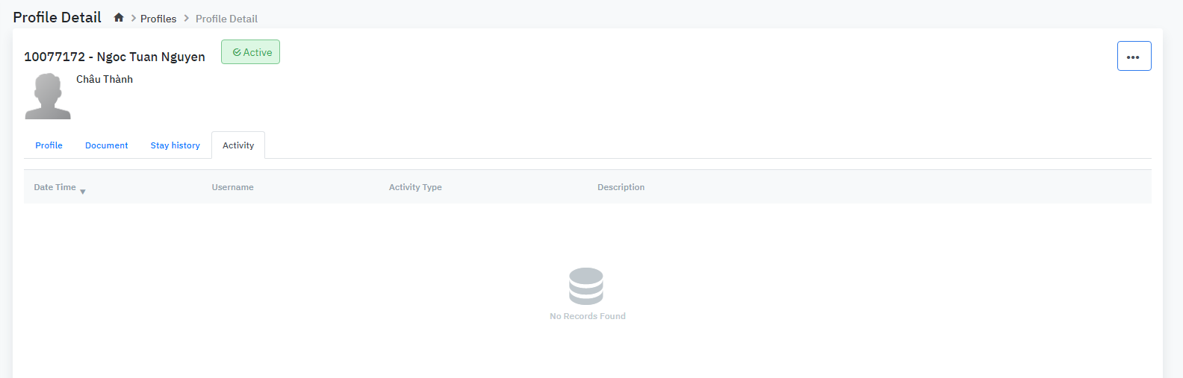The width and height of the screenshot is (1183, 378).
Task: Open the three-dots more options button
Action: pyautogui.click(x=1133, y=57)
